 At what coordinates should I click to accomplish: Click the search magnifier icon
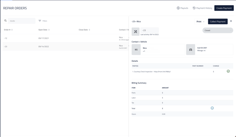[5, 21]
